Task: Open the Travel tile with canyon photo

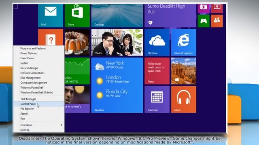Action: [184, 71]
